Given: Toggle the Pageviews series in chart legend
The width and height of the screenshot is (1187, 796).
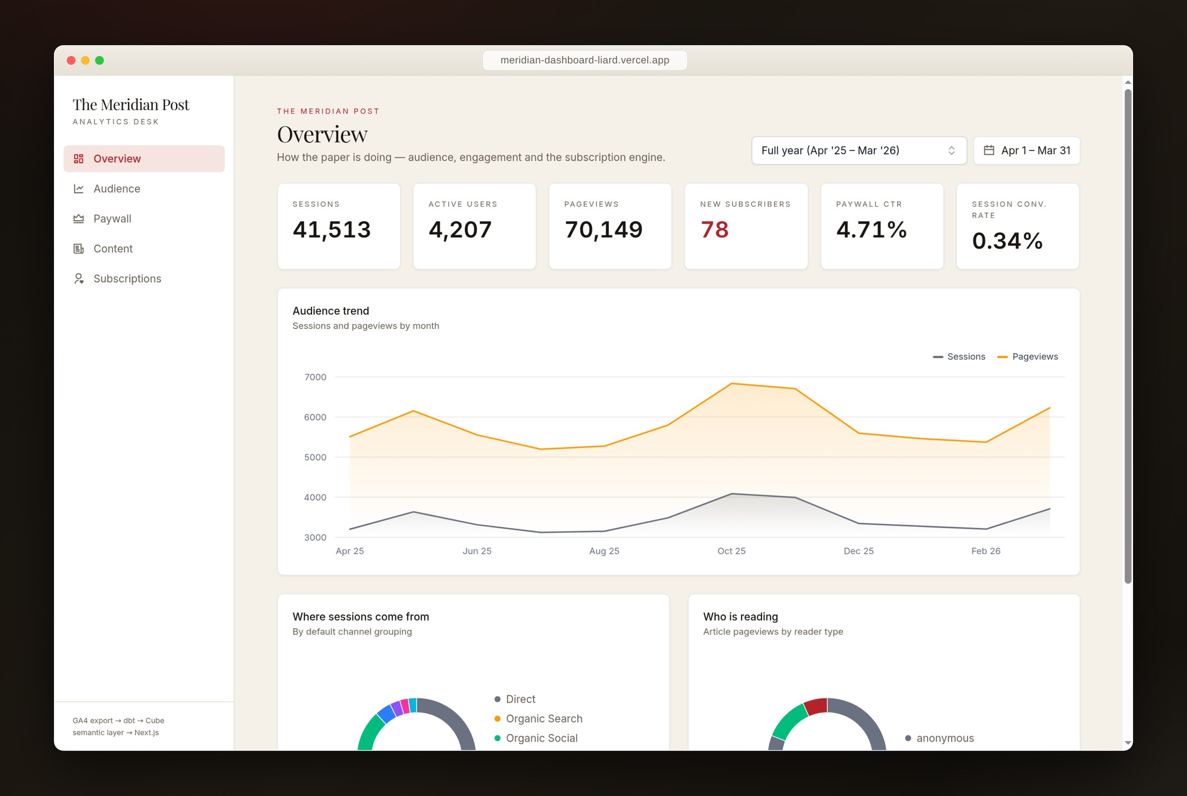Looking at the screenshot, I should tap(1027, 357).
